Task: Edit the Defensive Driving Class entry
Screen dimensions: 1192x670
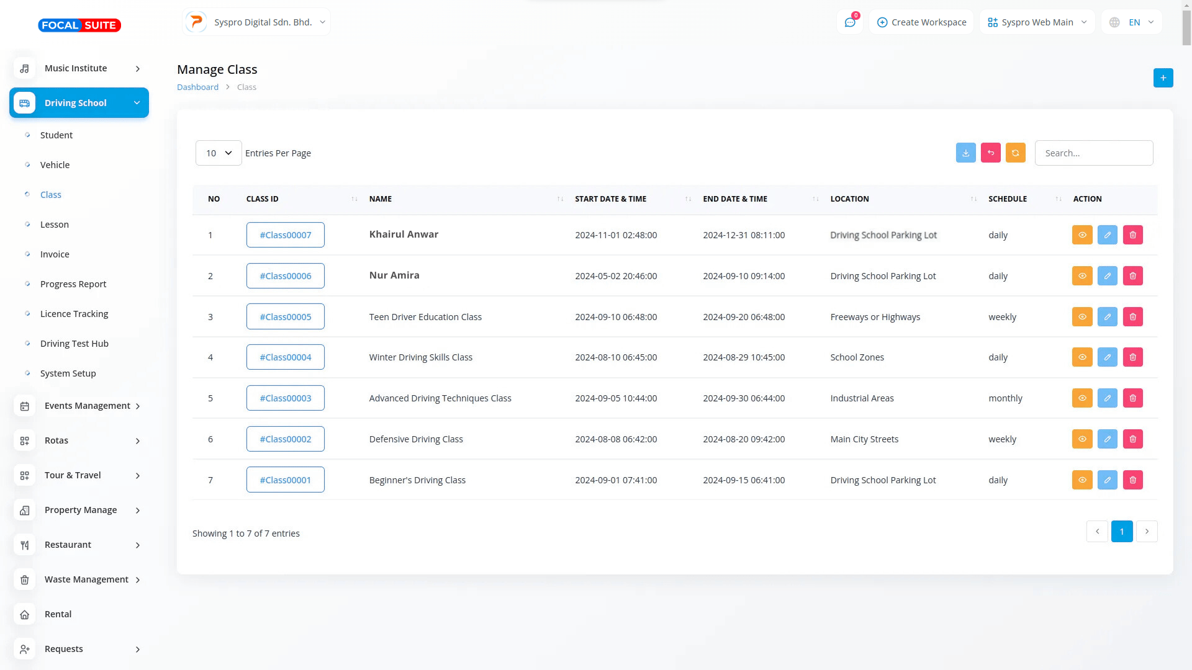Action: coord(1107,439)
